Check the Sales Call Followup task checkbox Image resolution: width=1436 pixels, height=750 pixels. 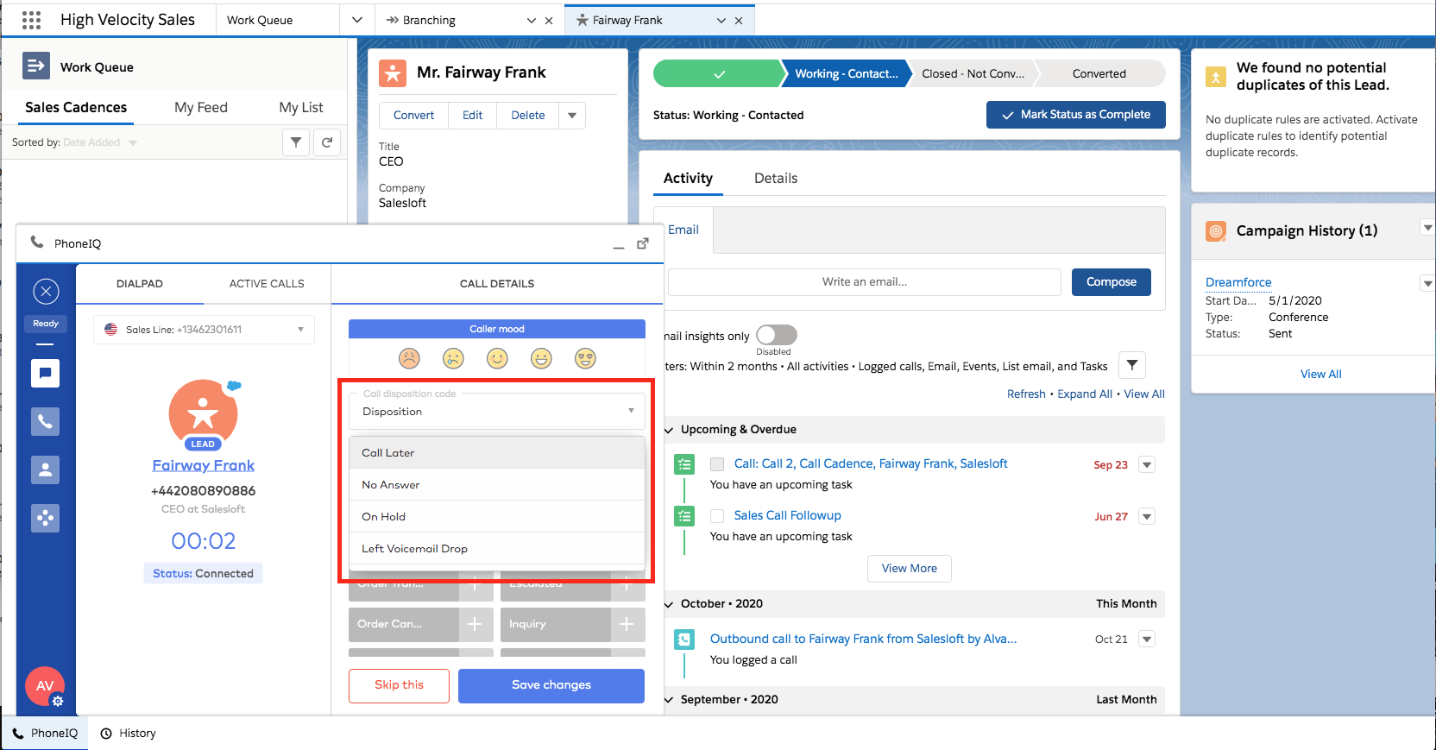pyautogui.click(x=717, y=516)
